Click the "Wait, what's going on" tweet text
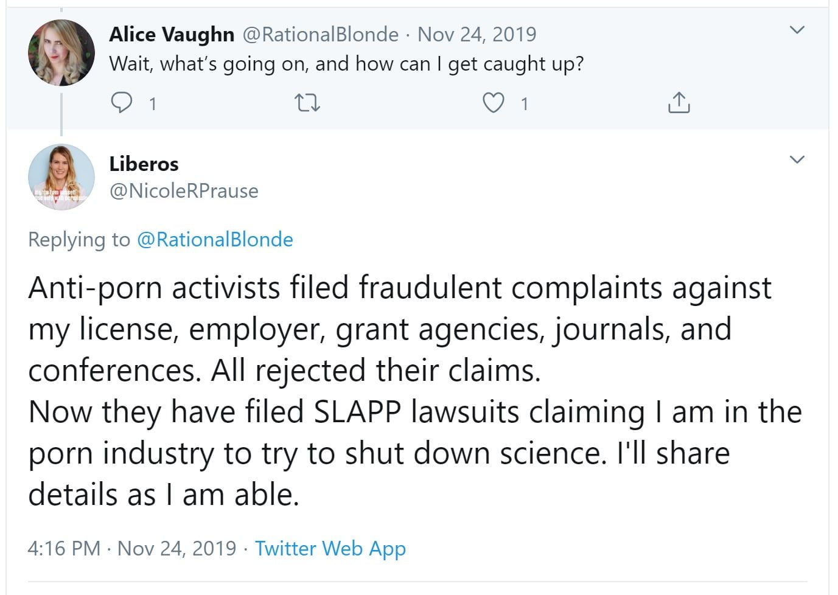838x595 pixels. click(346, 64)
